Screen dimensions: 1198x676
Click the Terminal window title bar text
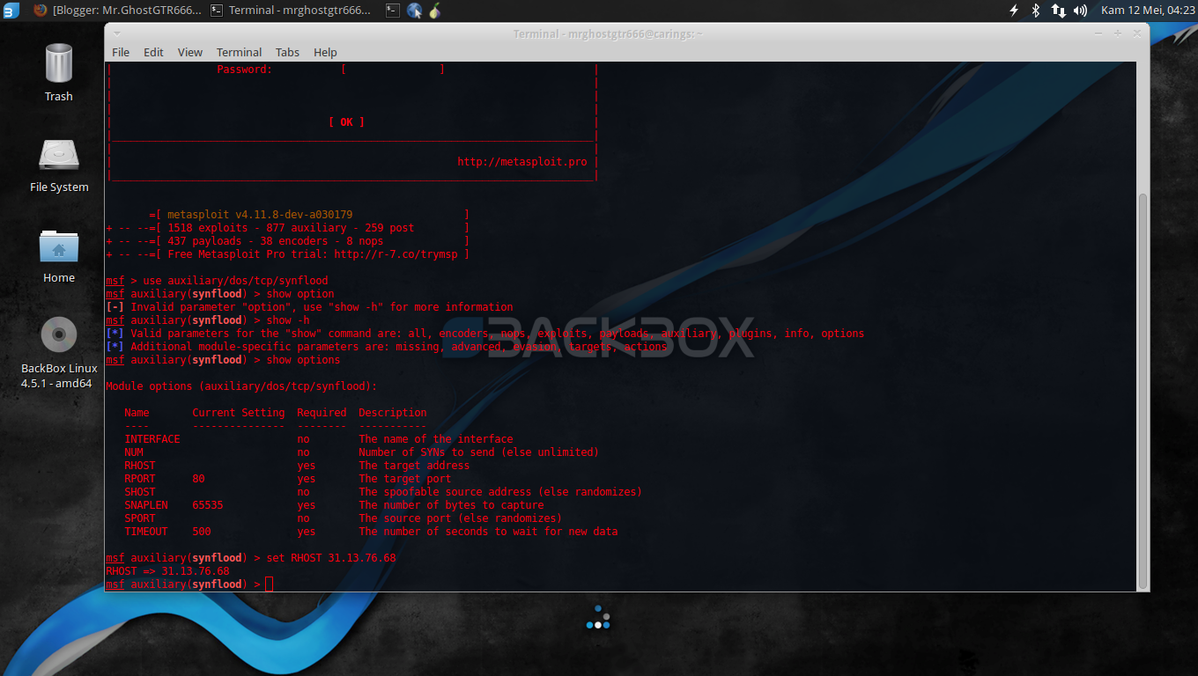(x=608, y=33)
